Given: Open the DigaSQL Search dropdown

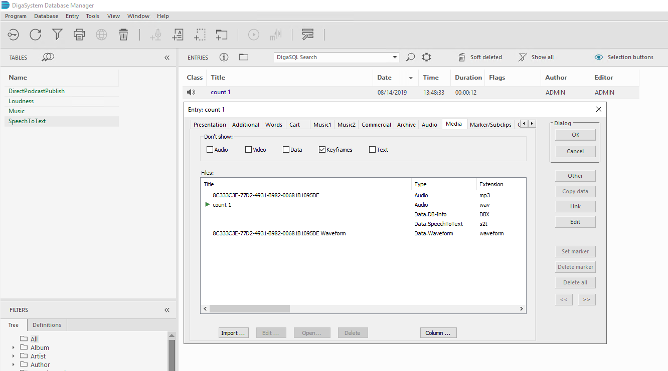Looking at the screenshot, I should point(395,57).
